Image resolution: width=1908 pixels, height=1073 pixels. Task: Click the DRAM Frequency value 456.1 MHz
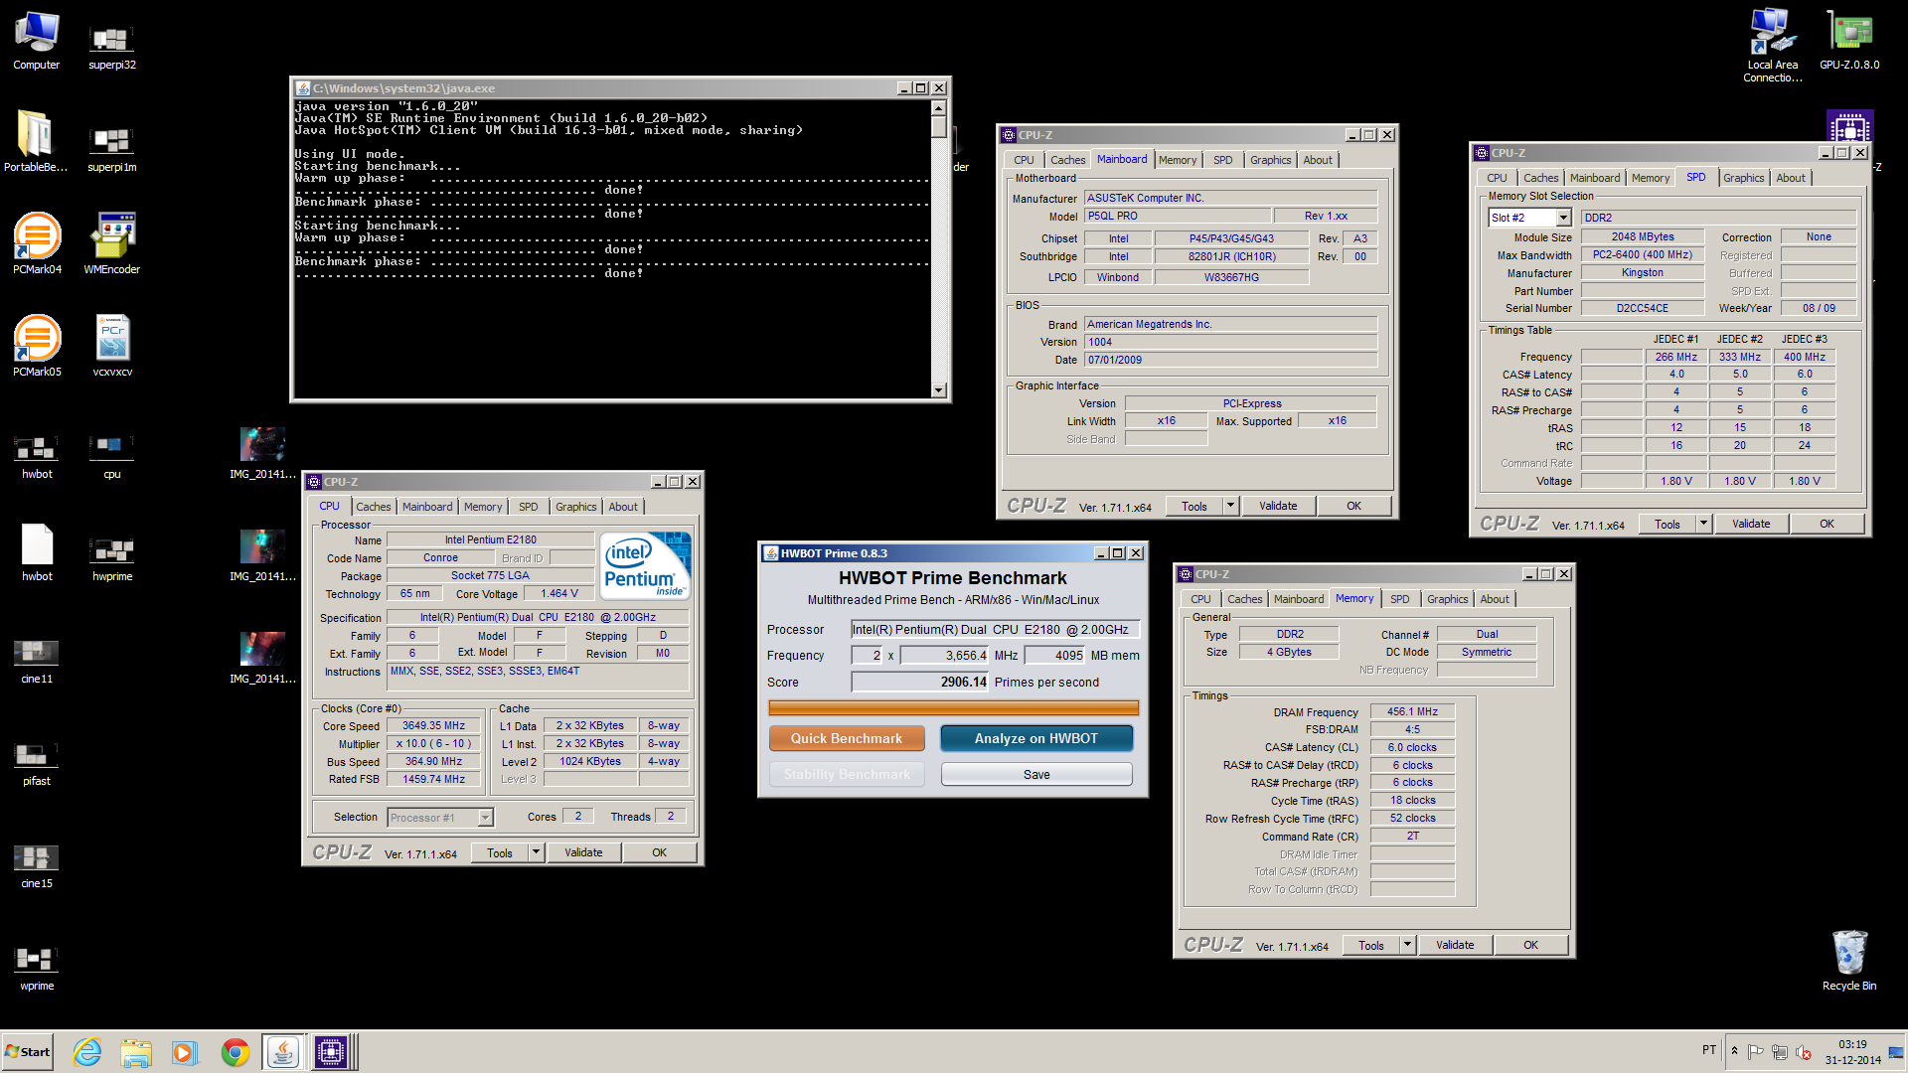click(x=1412, y=711)
